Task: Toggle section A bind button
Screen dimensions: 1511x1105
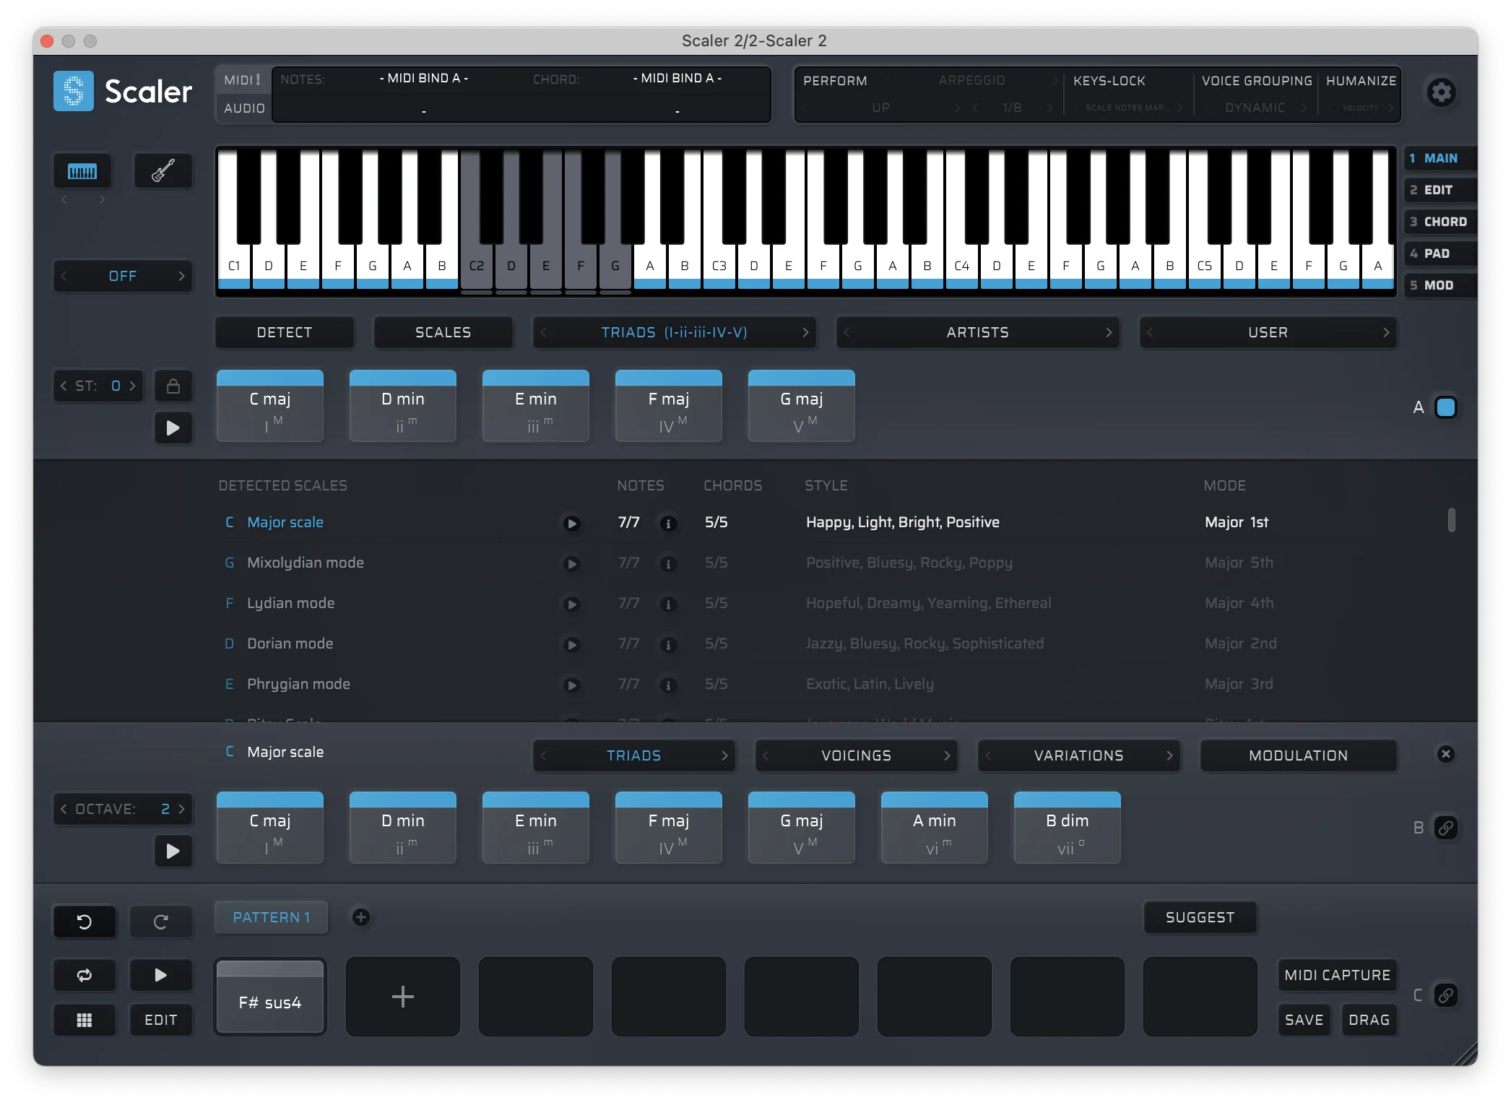Action: click(1446, 407)
